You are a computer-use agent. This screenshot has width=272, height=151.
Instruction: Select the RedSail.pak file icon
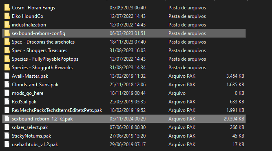pyautogui.click(x=7, y=102)
